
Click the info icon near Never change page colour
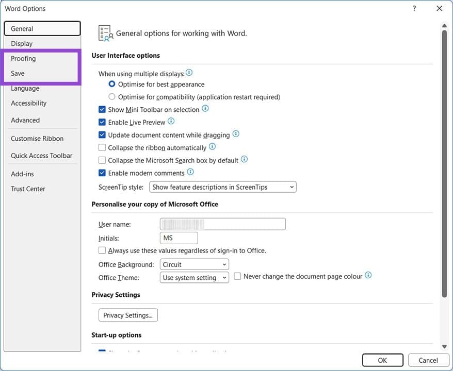tap(368, 276)
